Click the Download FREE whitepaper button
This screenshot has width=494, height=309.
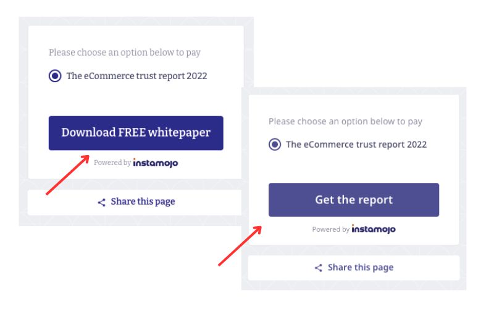pos(136,133)
